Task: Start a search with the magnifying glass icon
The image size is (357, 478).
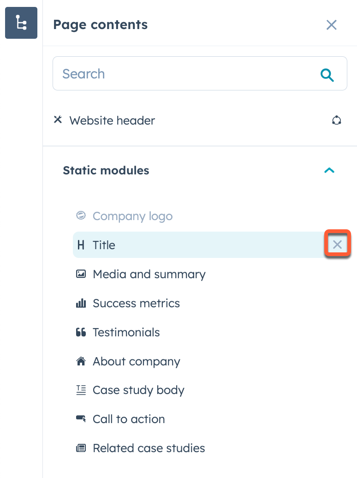Action: tap(327, 74)
